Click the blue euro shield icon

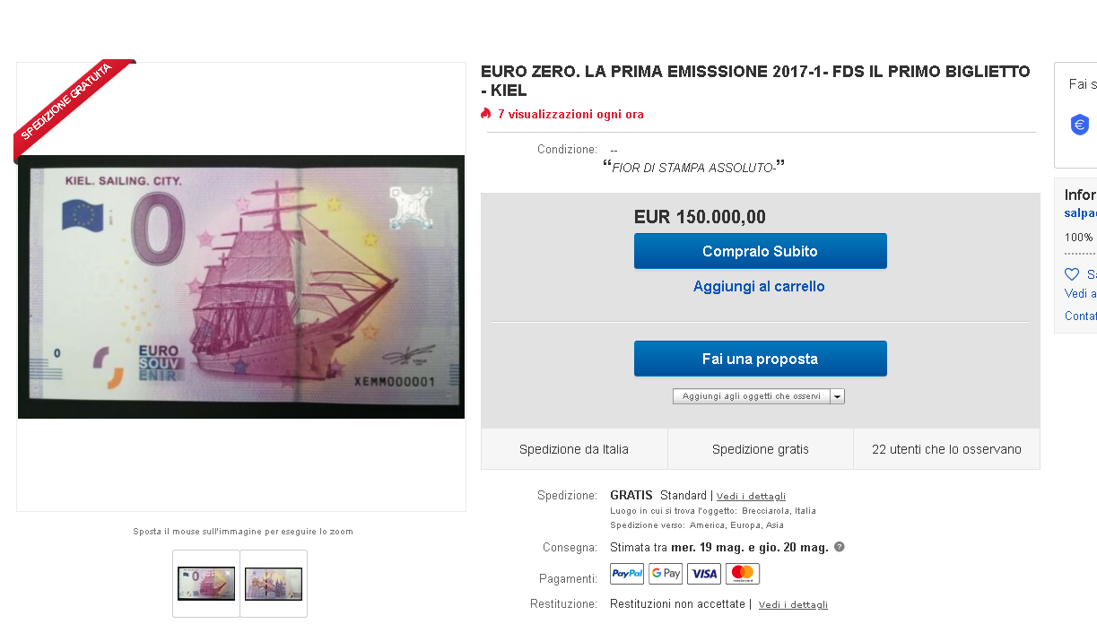1080,125
